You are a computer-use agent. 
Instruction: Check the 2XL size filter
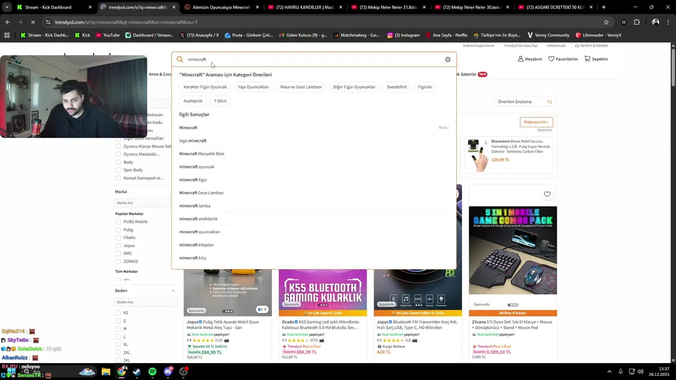coord(118,353)
